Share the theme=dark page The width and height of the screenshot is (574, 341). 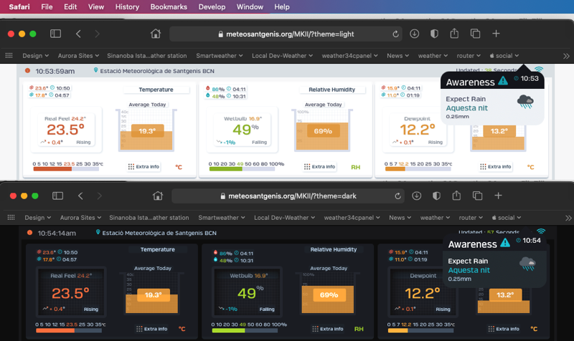pos(456,196)
